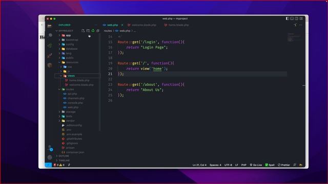
Task: Open api.php in the file tree
Action: [x=72, y=94]
